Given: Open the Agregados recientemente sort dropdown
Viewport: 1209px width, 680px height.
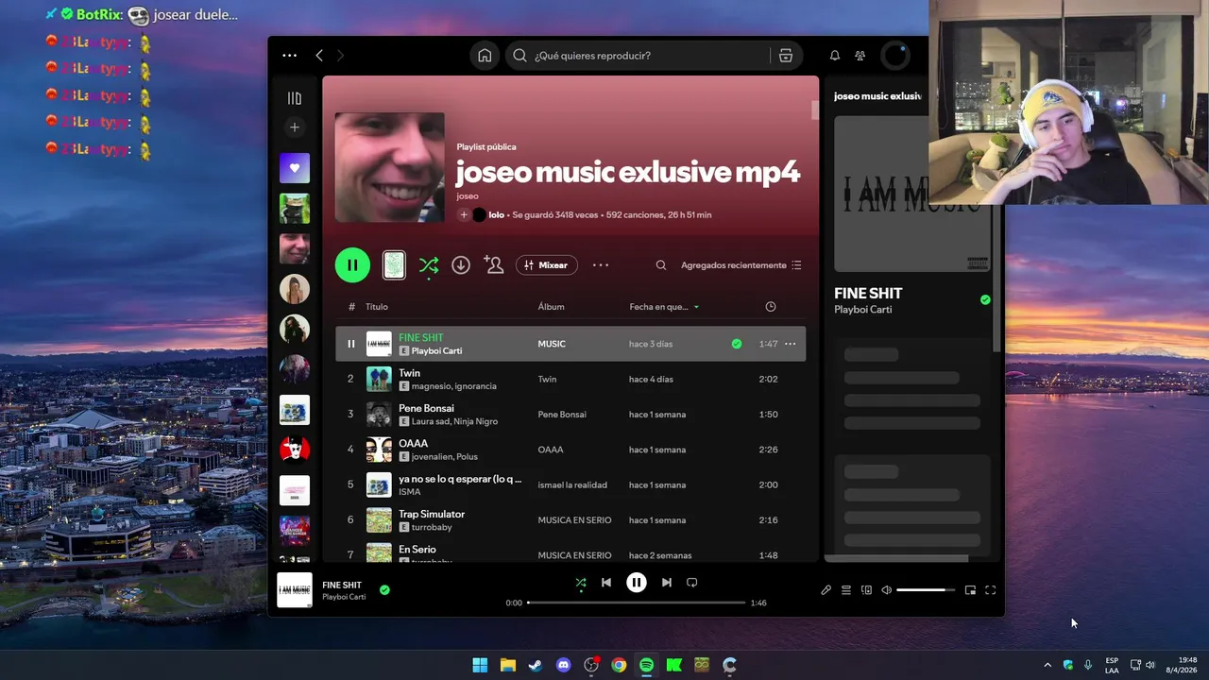Looking at the screenshot, I should coord(741,265).
